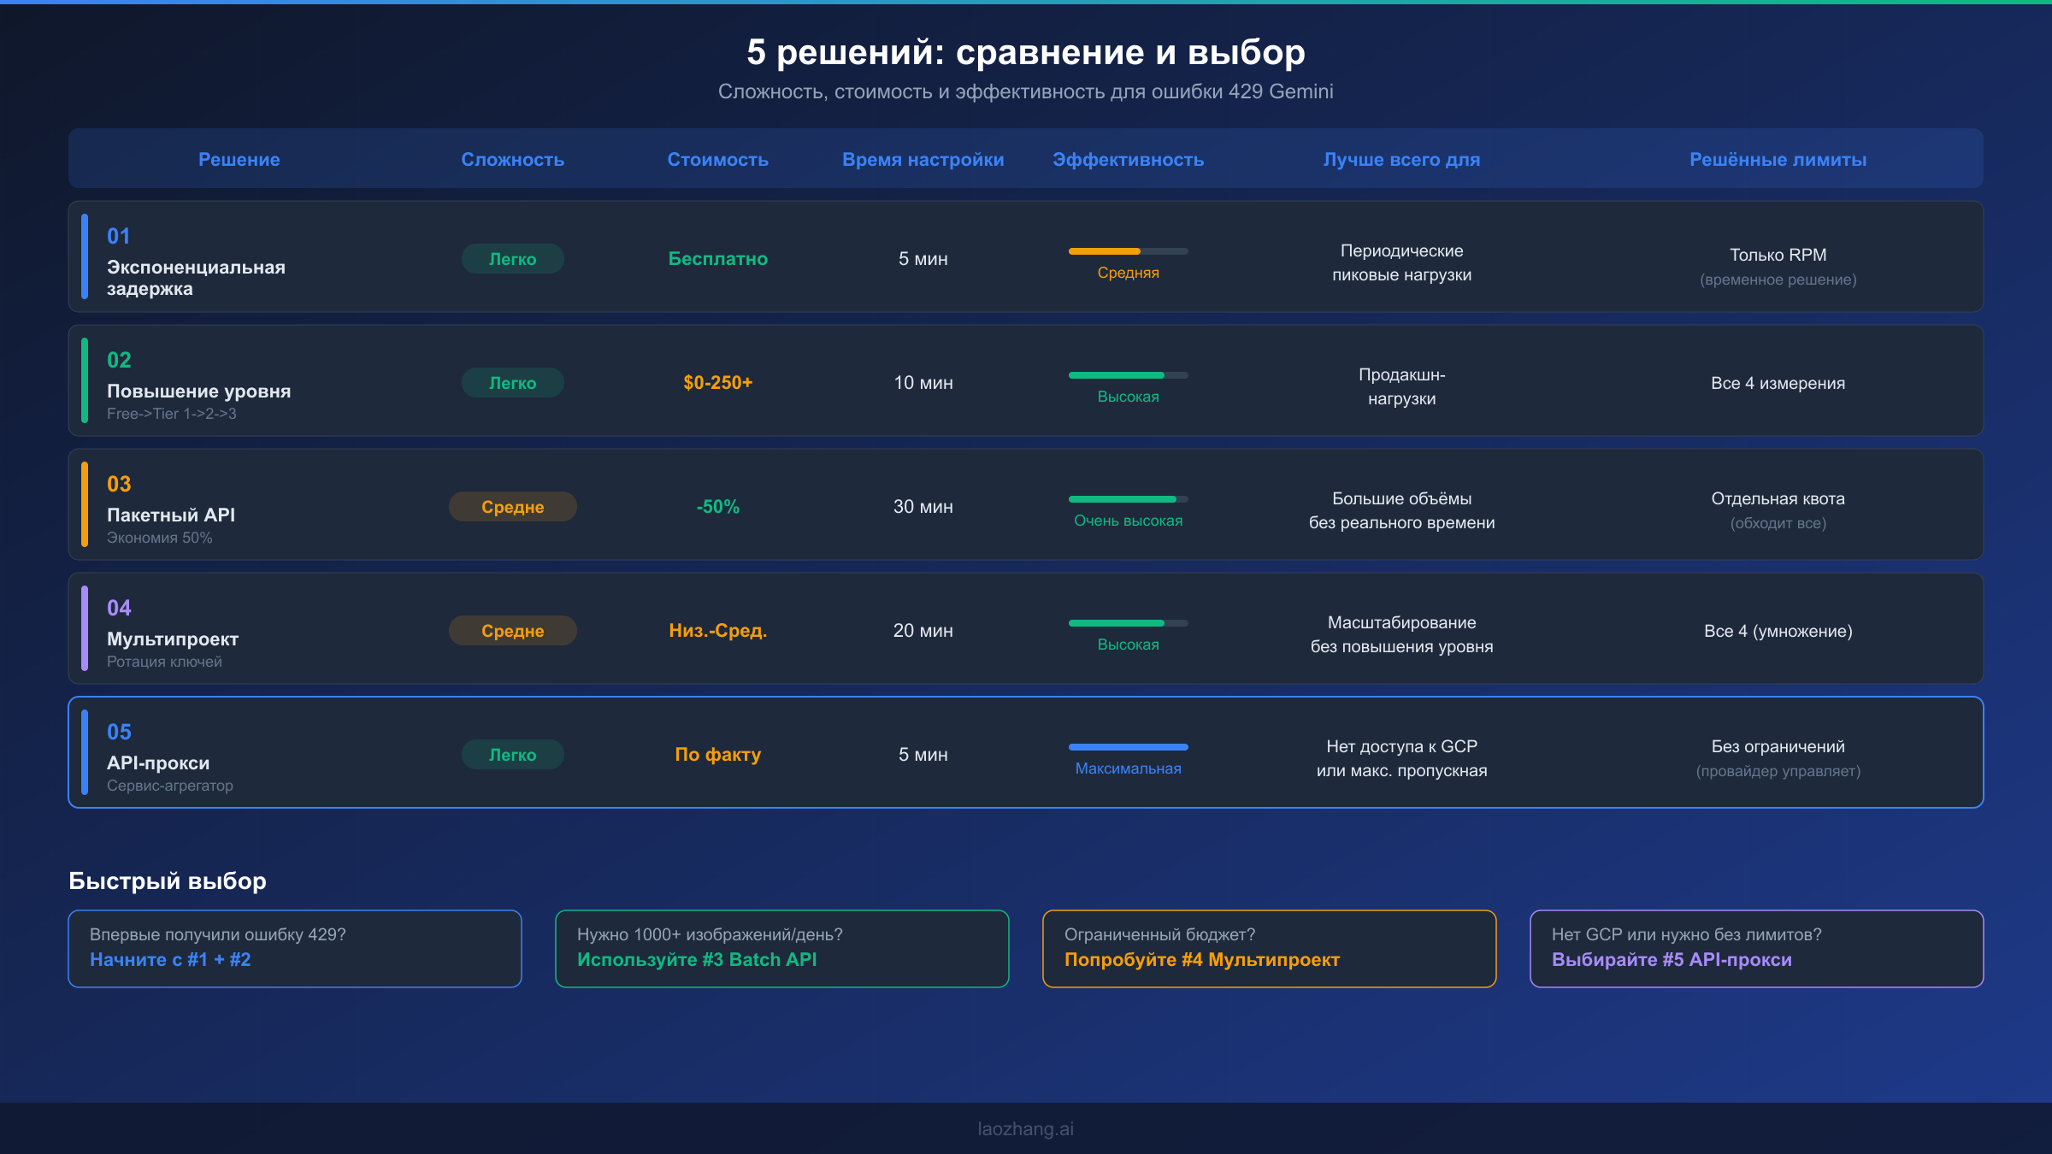The height and width of the screenshot is (1154, 2052).
Task: Select the 'Легко' badge for API-прокси
Action: [512, 754]
